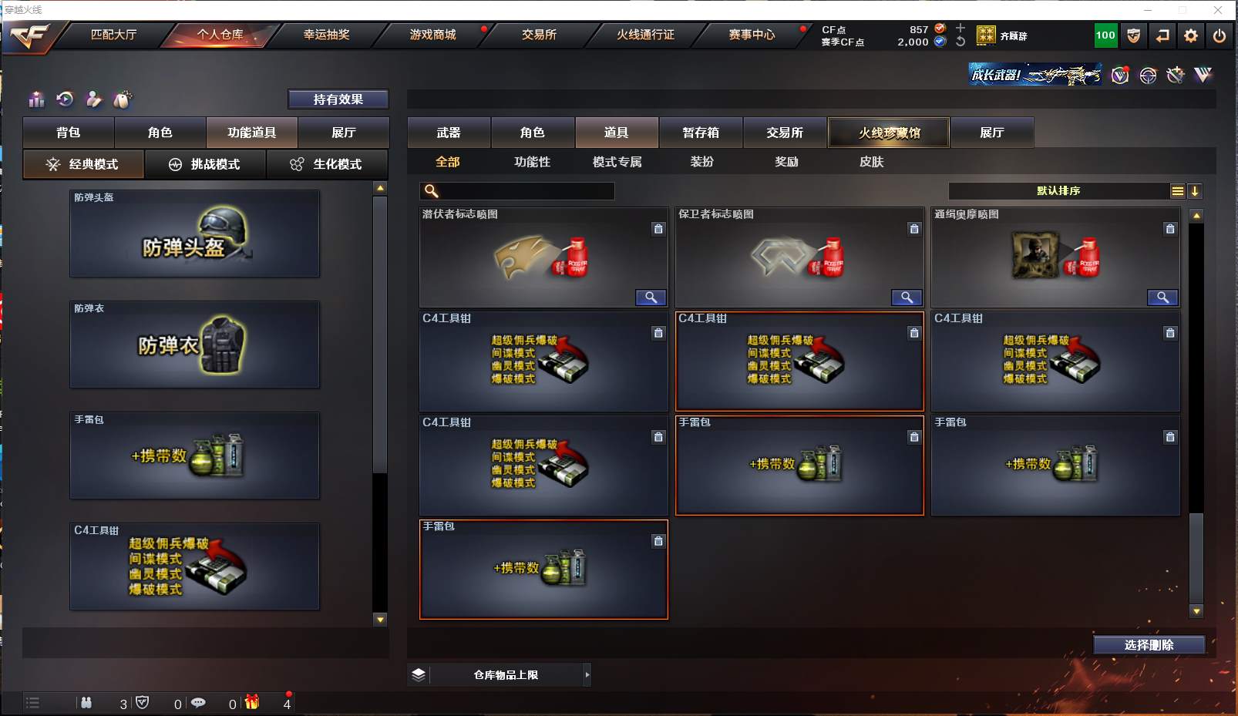Viewport: 1238px width, 716px height.
Task: Click the power exit icon
Action: click(1219, 35)
